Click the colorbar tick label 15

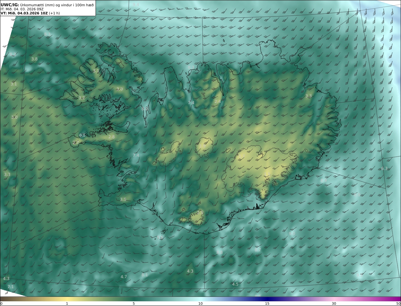pyautogui.click(x=267, y=303)
